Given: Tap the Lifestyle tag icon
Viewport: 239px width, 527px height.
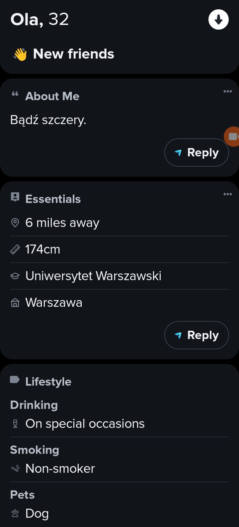Looking at the screenshot, I should click(15, 380).
